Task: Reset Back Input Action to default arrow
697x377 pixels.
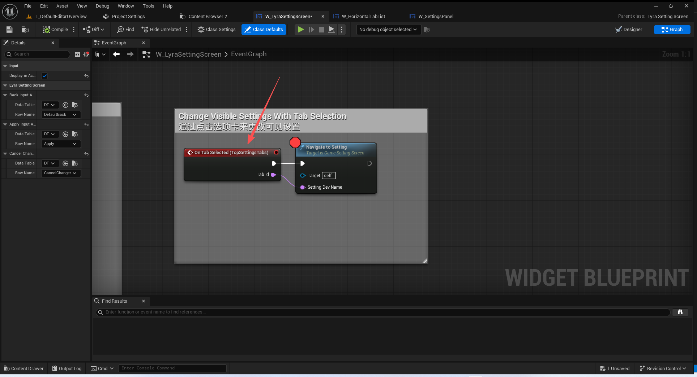Action: (86, 95)
